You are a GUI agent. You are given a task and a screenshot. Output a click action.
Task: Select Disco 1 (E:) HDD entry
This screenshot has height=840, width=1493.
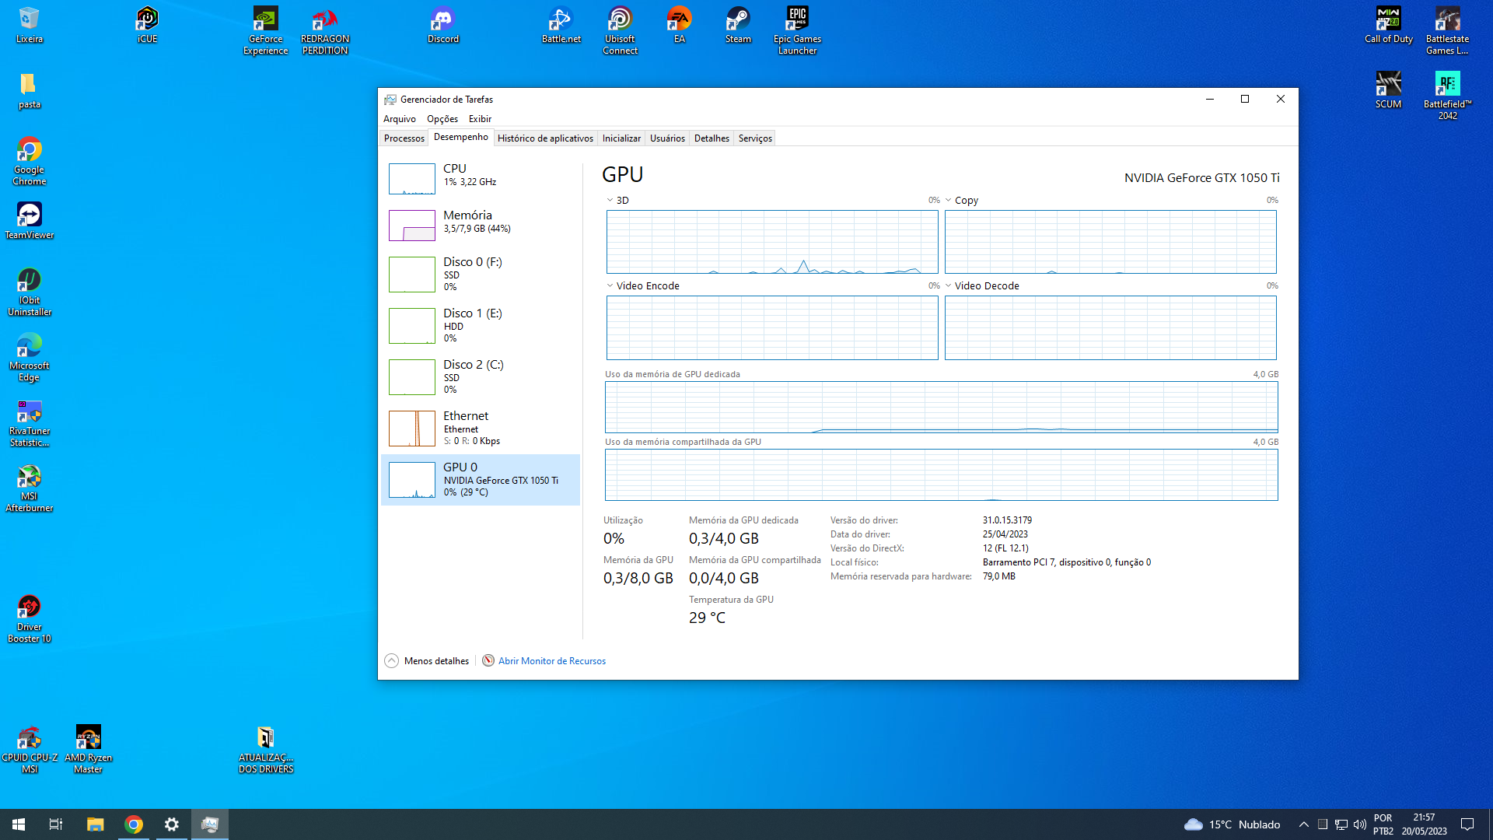click(x=481, y=325)
